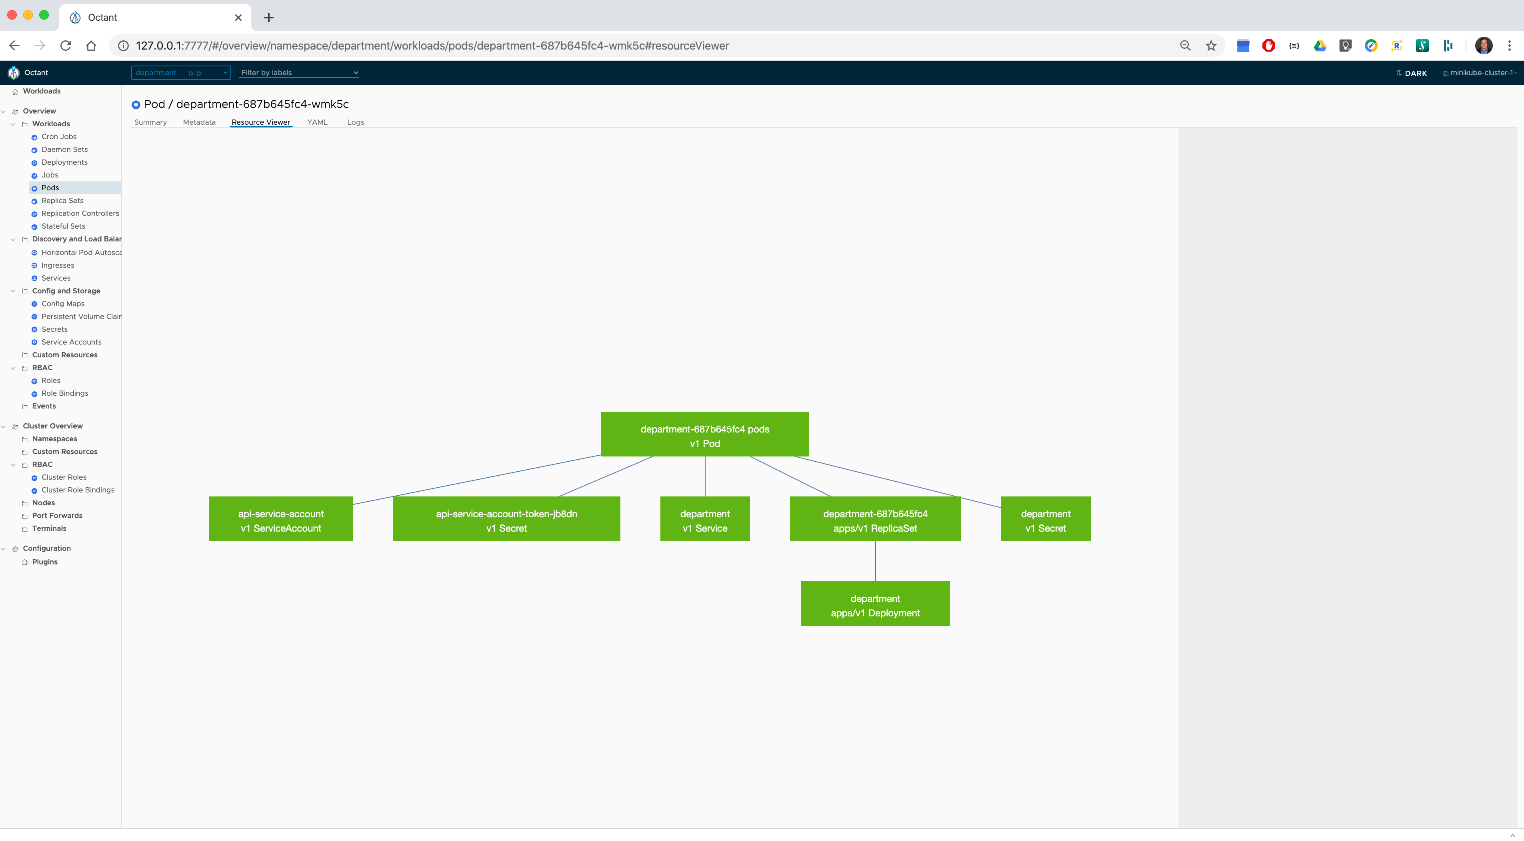This screenshot has height=841, width=1524.
Task: Open the Filter by labels dropdown
Action: [x=299, y=73]
